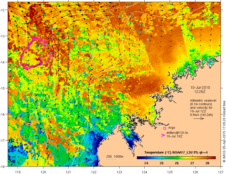Click the 'and velocity for' caption line
226x174 pixels.
tap(201, 108)
